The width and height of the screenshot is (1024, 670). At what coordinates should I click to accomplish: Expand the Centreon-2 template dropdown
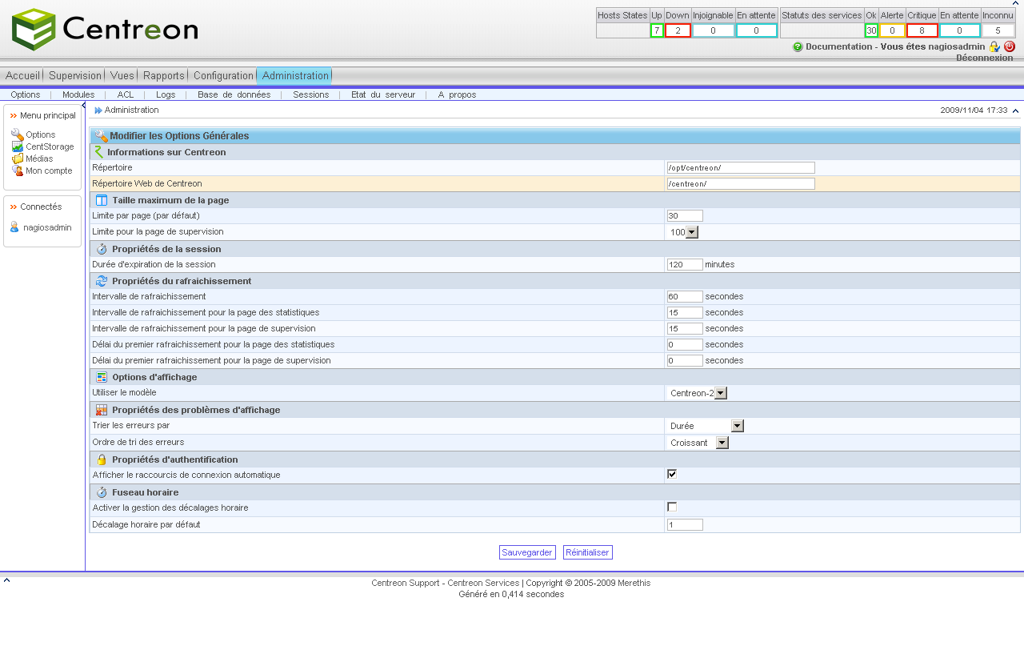(720, 393)
